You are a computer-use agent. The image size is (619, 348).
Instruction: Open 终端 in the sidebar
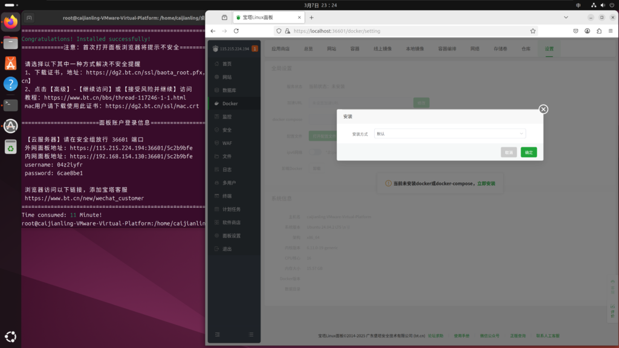click(234, 196)
